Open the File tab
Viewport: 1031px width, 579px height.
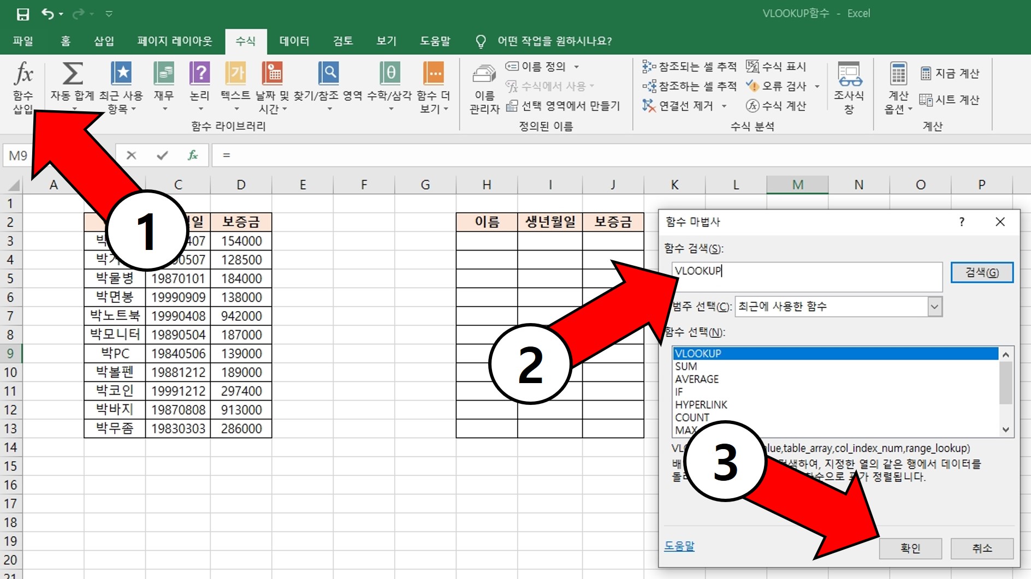tap(23, 41)
